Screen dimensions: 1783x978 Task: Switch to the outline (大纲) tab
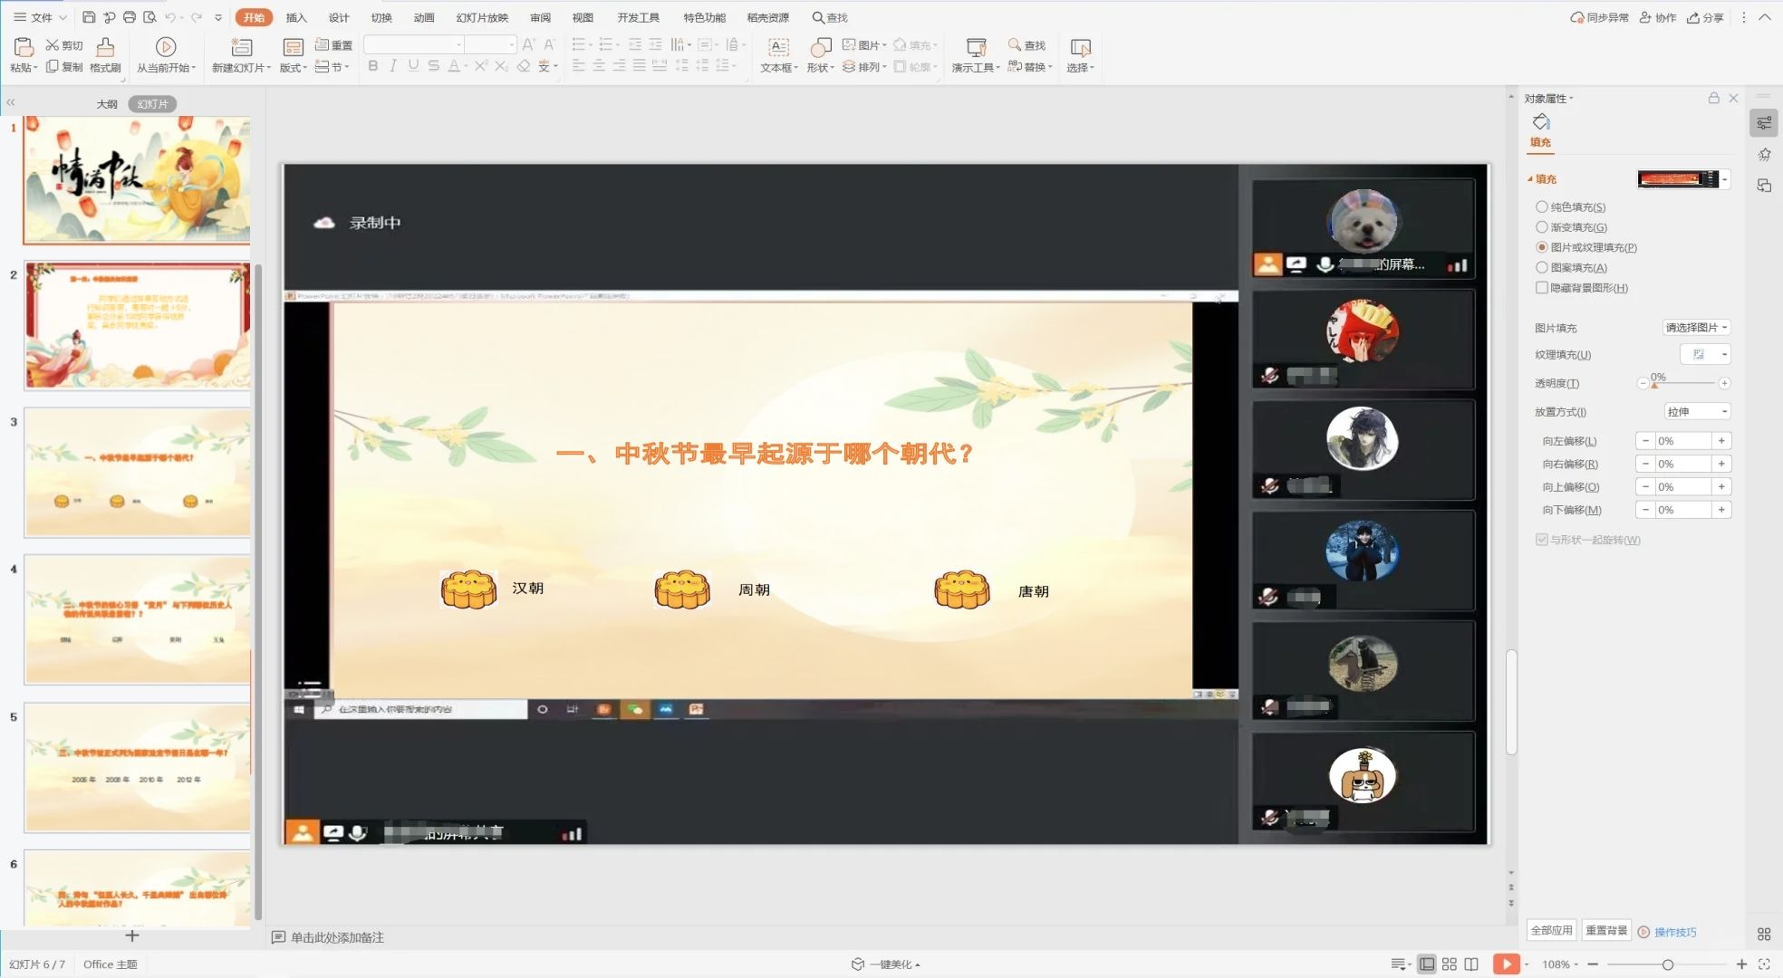[107, 104]
